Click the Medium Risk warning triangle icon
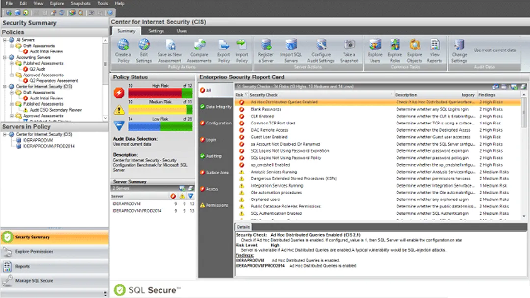This screenshot has height=298, width=530. coord(119,110)
